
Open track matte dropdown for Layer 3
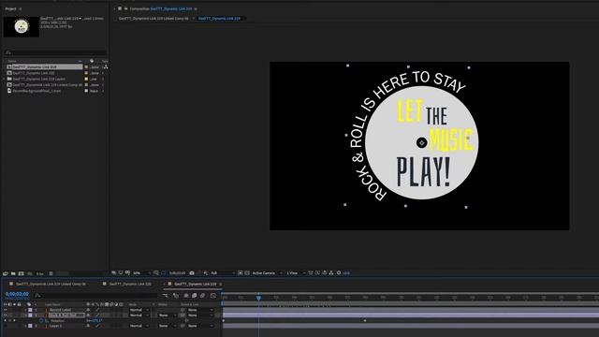point(168,326)
